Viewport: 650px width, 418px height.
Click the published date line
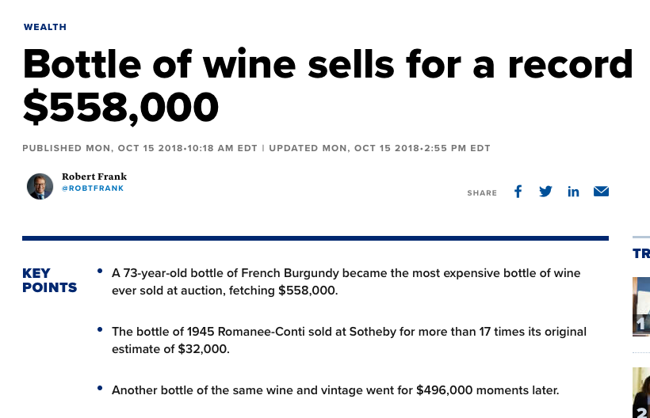tap(140, 148)
